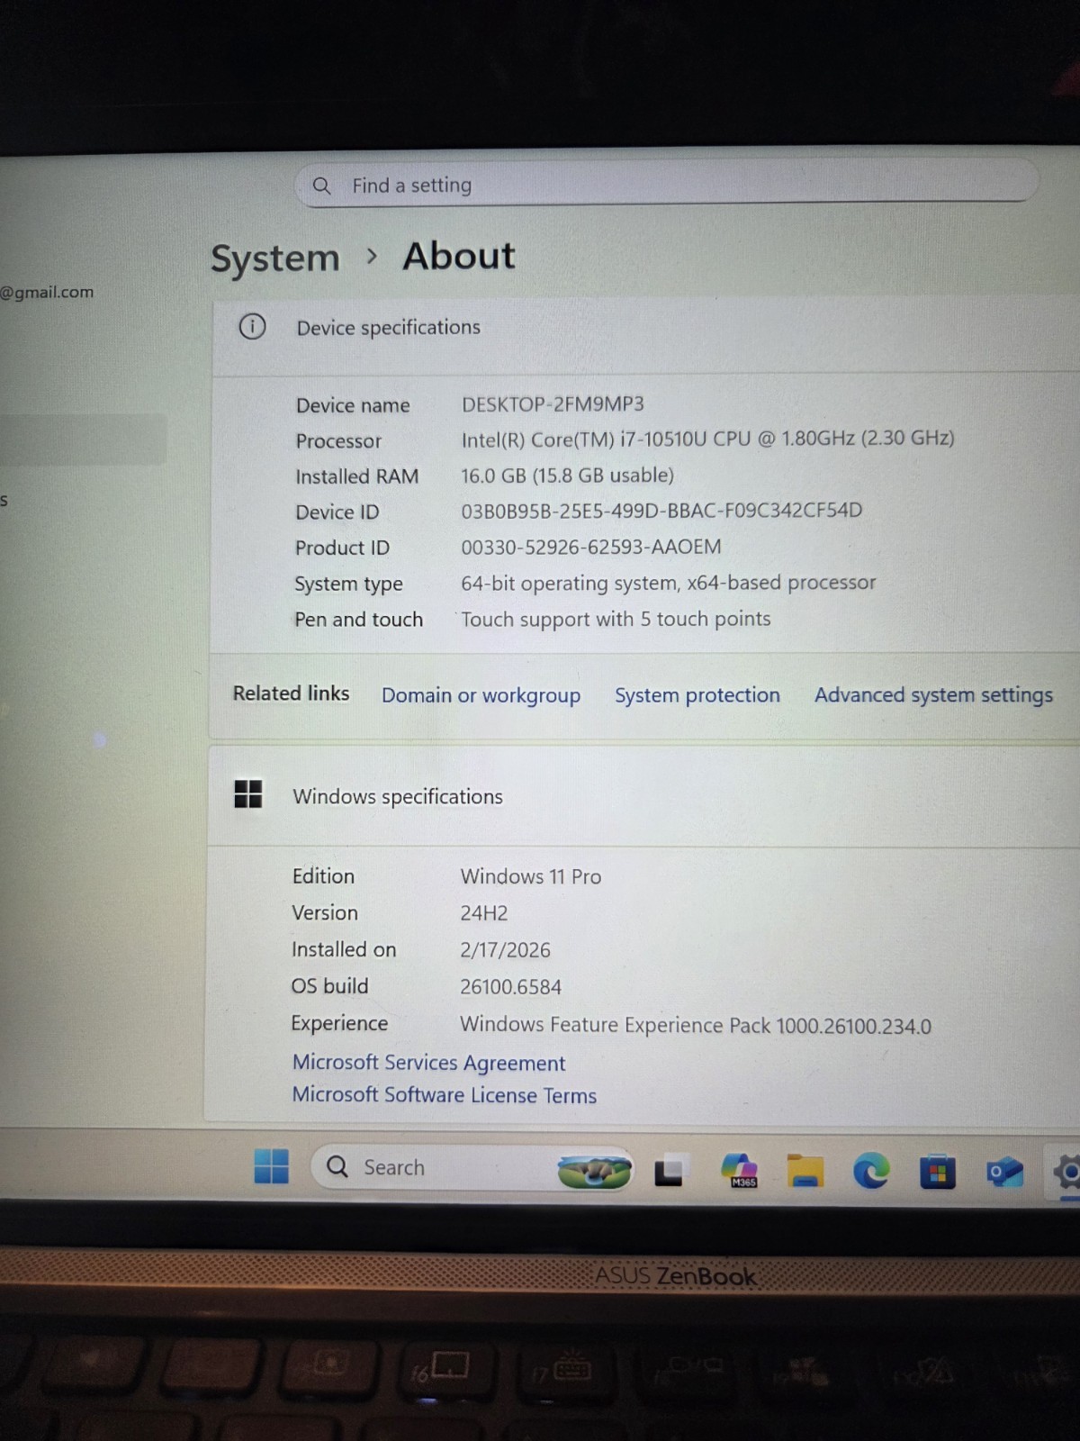Click the info icon beside Device specifications

pos(252,326)
